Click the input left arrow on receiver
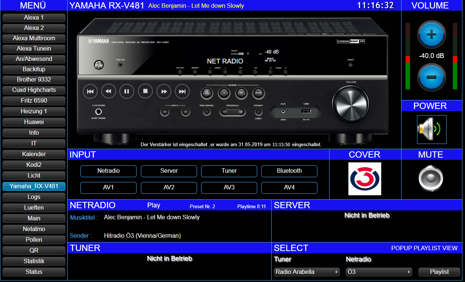This screenshot has height=282, width=465. pos(165,111)
